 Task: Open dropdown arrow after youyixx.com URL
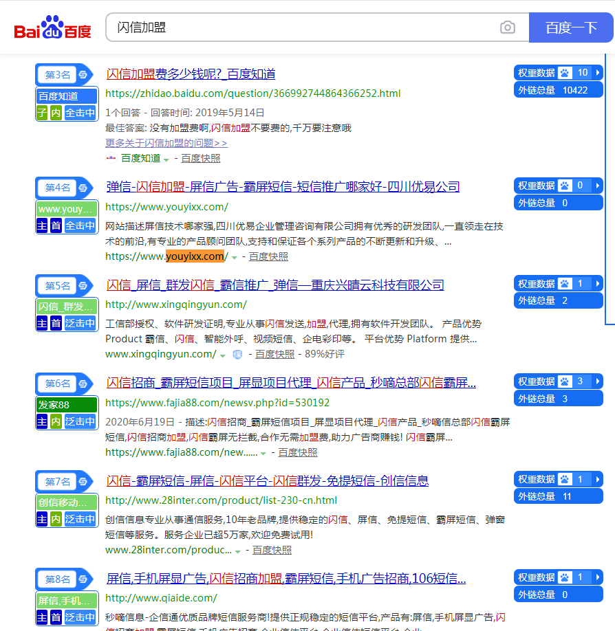point(235,258)
